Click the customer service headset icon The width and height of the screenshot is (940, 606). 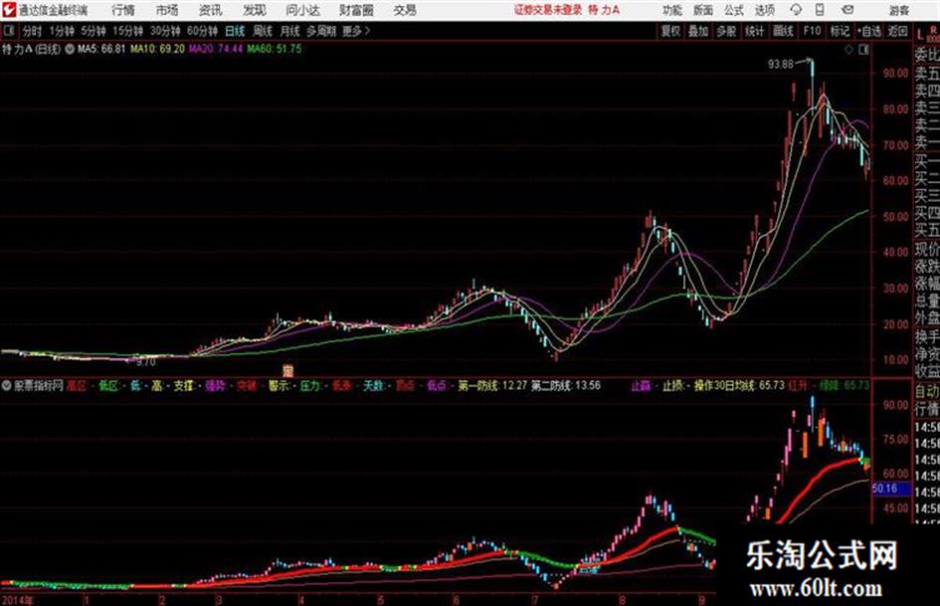(x=796, y=10)
